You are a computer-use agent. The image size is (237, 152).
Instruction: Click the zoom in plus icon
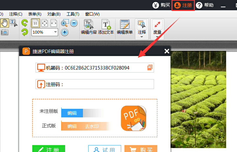tap(65, 32)
